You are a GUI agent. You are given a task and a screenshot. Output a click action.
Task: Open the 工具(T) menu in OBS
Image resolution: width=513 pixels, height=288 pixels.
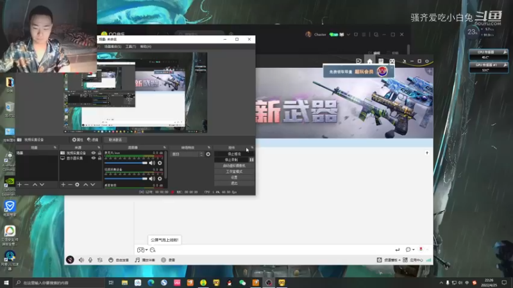(x=131, y=47)
